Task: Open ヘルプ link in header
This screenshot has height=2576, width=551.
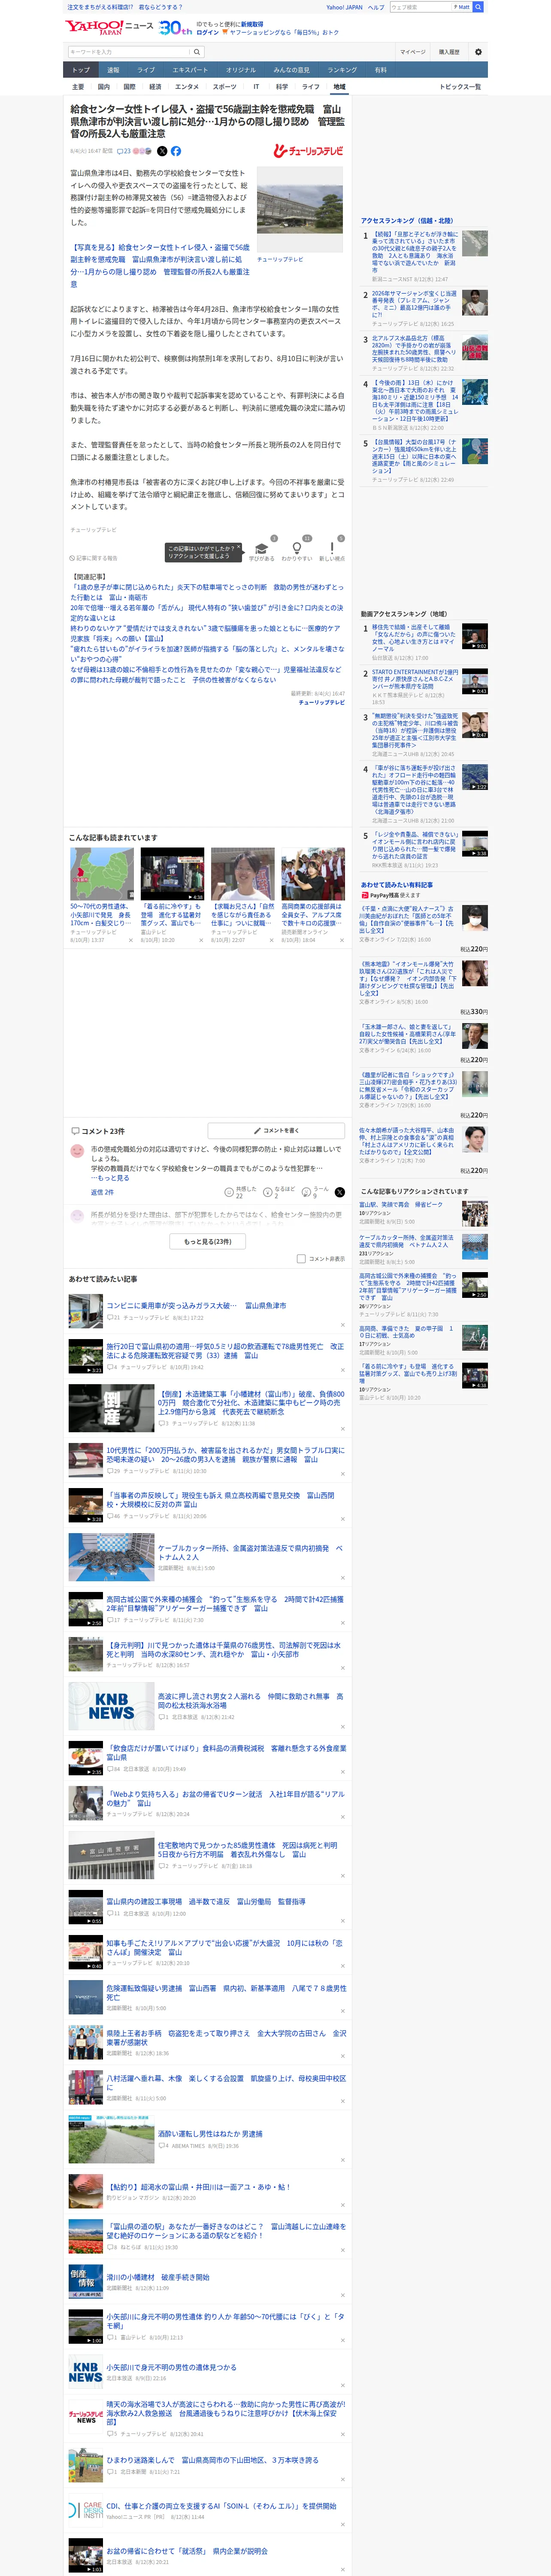Action: [376, 7]
